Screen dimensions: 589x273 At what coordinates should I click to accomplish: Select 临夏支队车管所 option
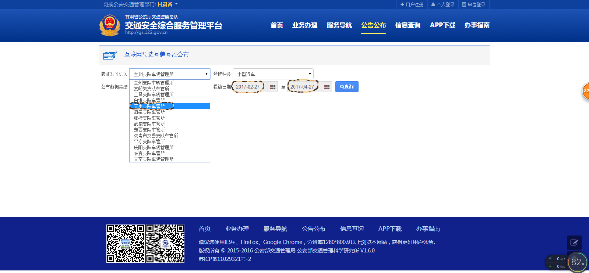click(170, 153)
